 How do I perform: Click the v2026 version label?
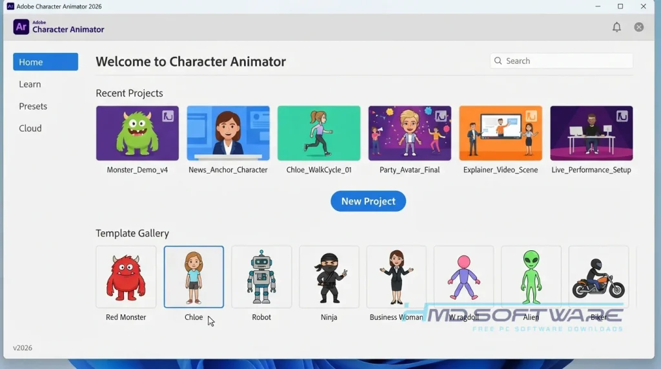[23, 348]
